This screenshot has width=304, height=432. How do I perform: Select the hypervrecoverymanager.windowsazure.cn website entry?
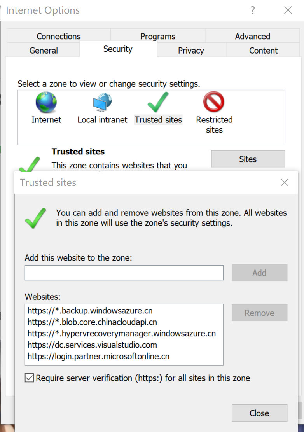click(122, 334)
